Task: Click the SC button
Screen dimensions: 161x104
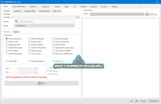Action: click(132, 101)
